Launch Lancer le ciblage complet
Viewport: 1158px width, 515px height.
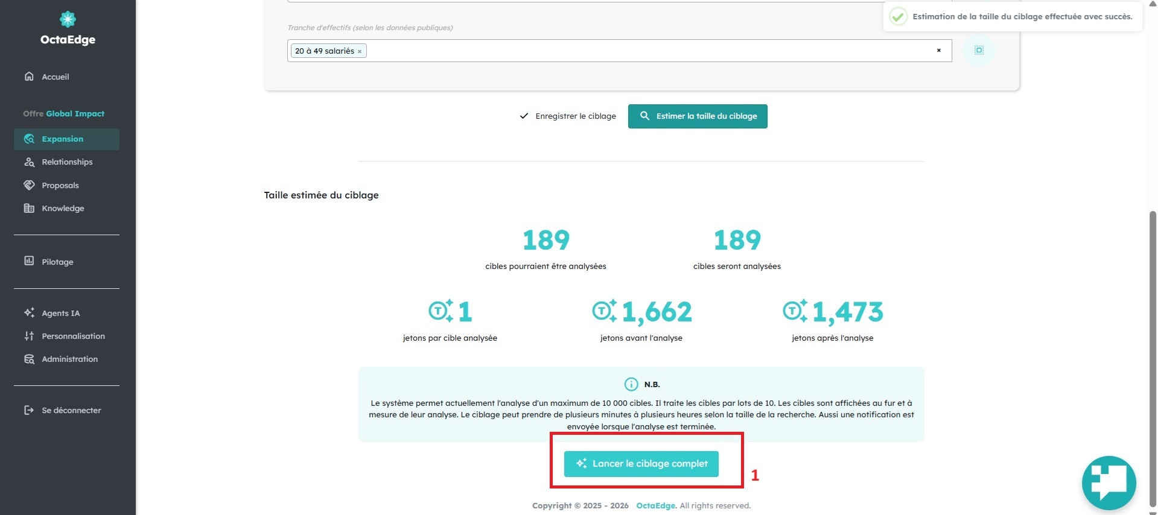click(x=641, y=464)
